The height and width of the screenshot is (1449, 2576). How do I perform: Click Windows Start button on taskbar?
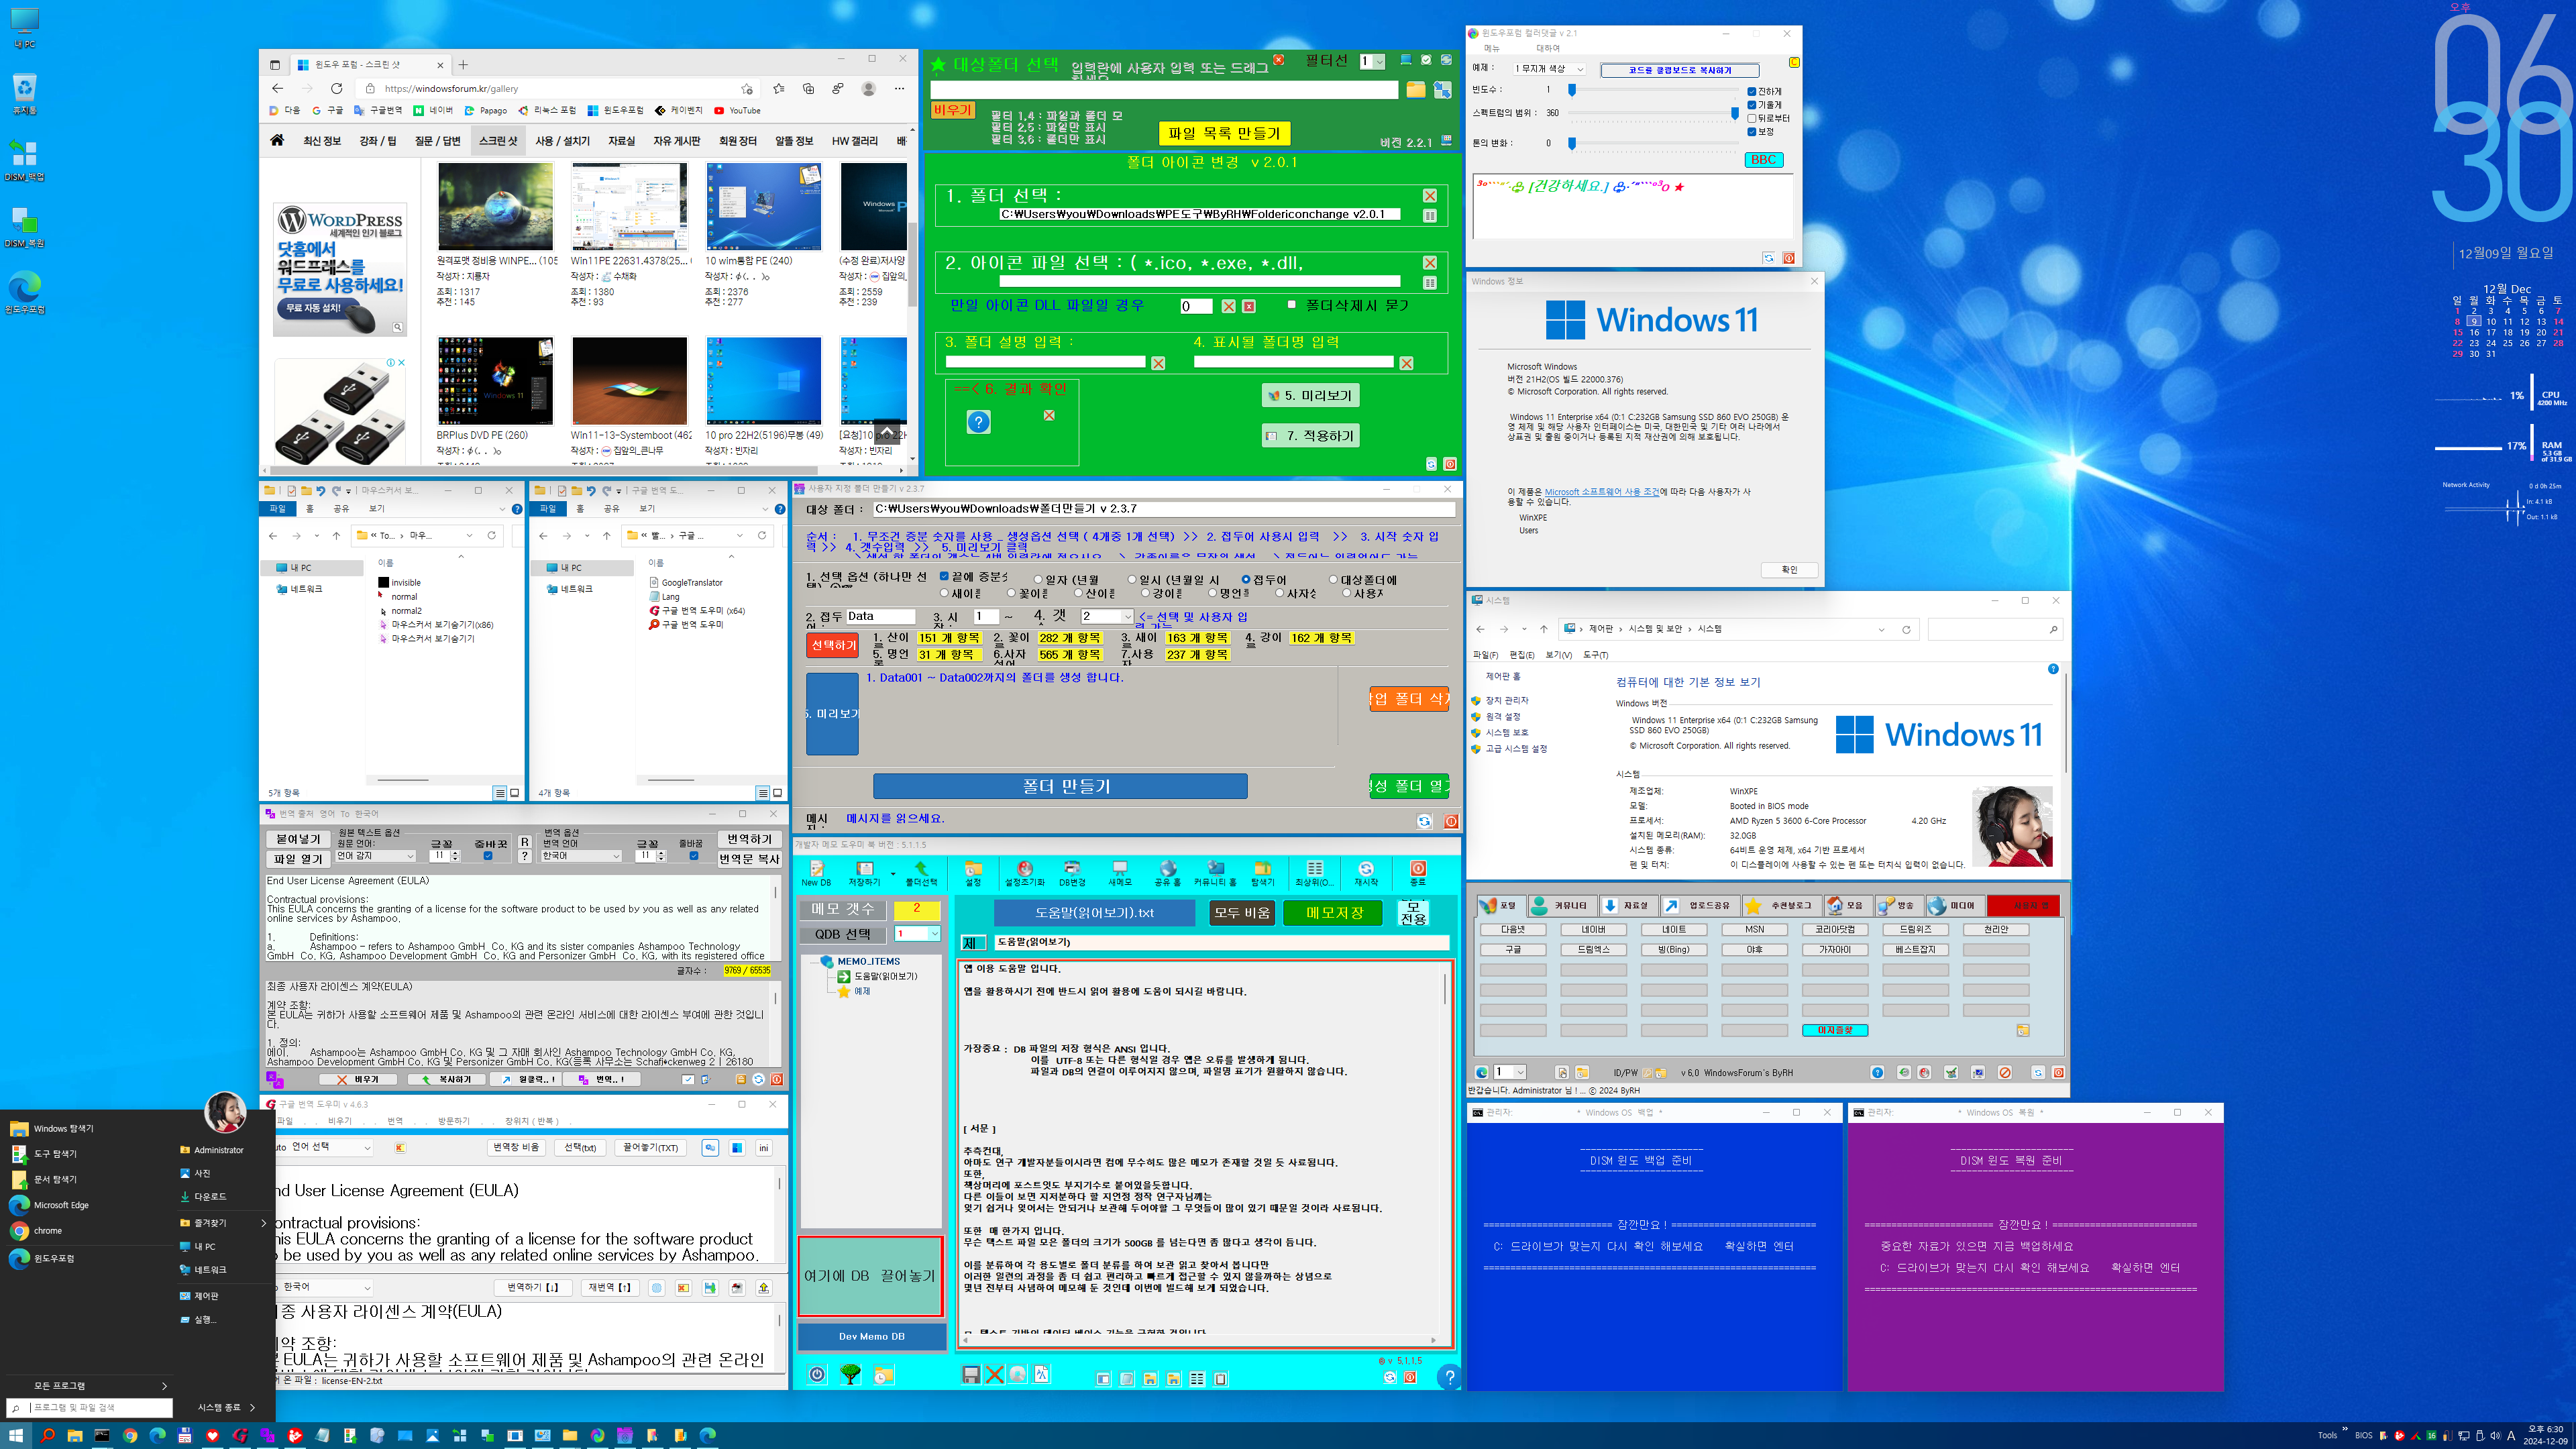tap(15, 1435)
